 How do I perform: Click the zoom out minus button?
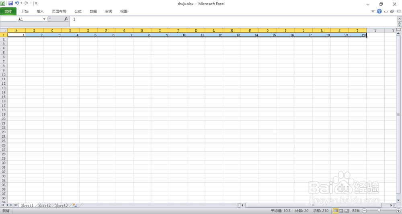364,211
